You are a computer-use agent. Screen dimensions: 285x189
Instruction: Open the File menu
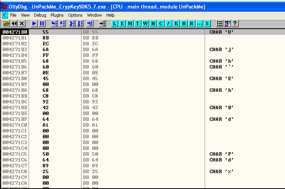[13, 15]
